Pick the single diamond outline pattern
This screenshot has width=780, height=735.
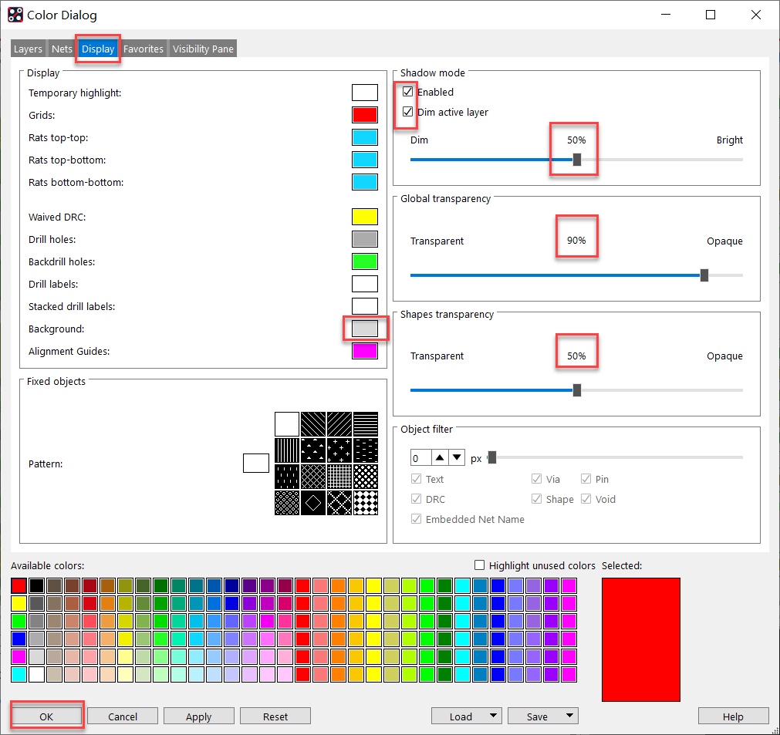pos(313,502)
